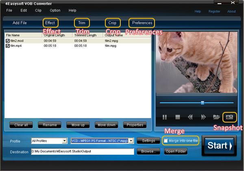Fast forward the preview video
This screenshot has width=244, height=171.
point(203,117)
